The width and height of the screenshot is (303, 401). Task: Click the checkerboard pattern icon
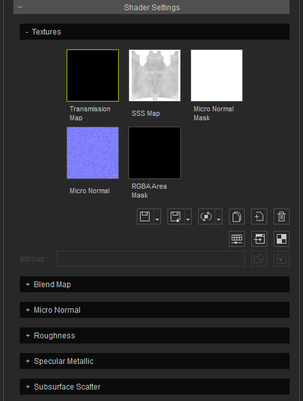coord(281,239)
